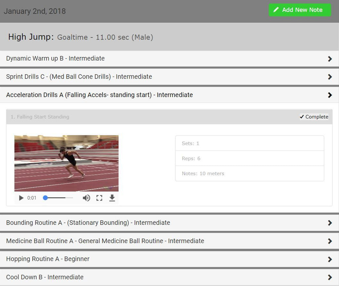339x286 pixels.
Task: Click the 0:01 video time display
Action: coord(32,198)
